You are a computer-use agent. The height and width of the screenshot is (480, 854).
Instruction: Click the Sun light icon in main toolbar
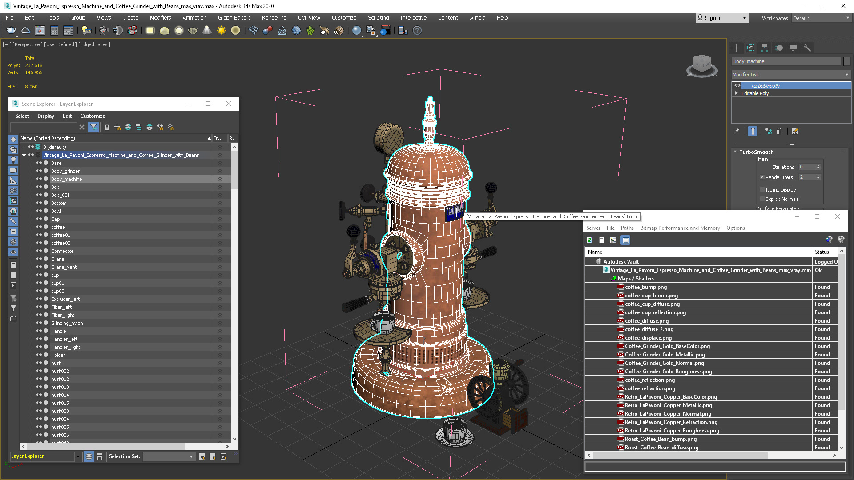coord(221,30)
